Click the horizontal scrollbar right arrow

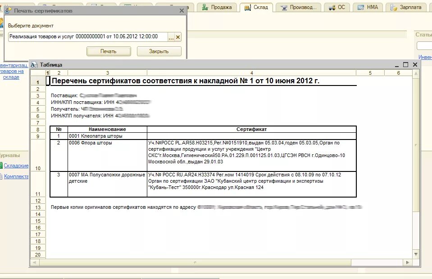tap(408, 262)
